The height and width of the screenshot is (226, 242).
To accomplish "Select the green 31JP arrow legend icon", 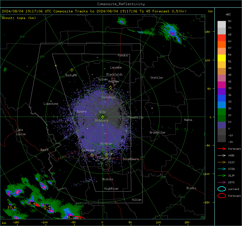I will 222,175.
